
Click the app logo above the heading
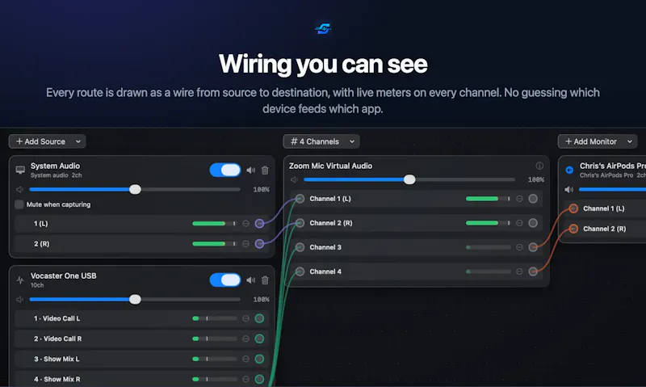pos(323,28)
